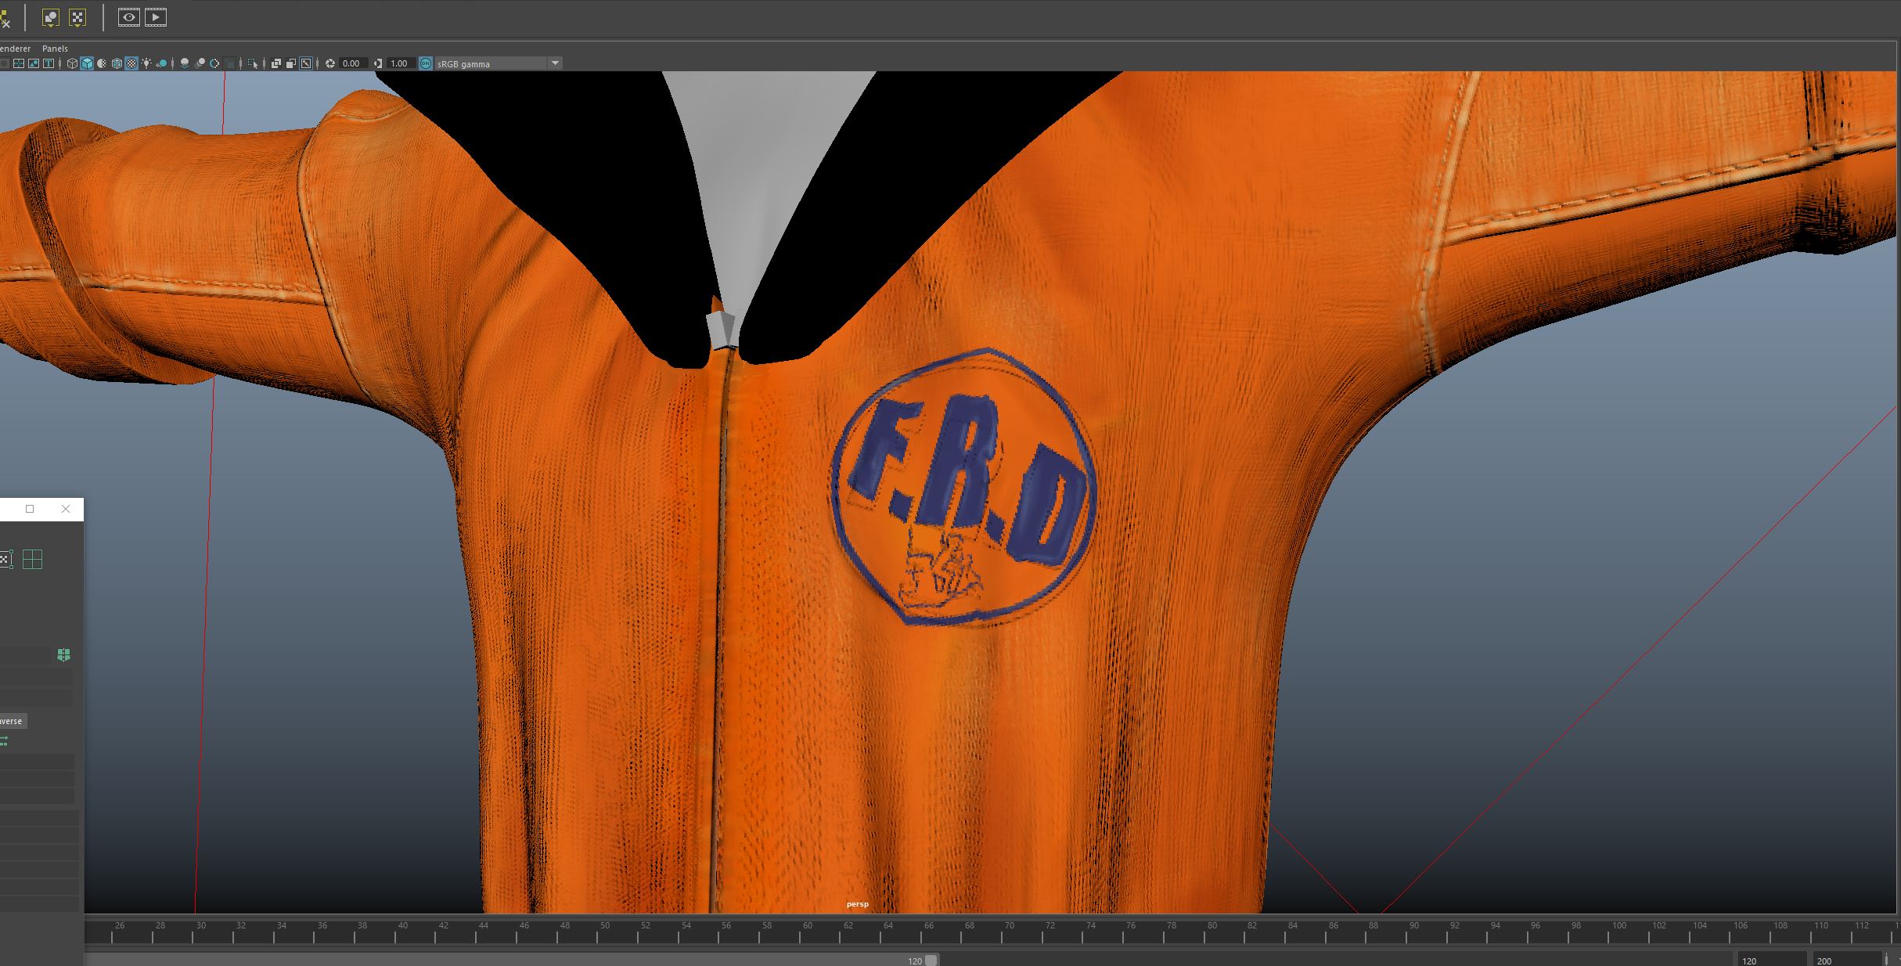Open the Panels menu

point(55,49)
